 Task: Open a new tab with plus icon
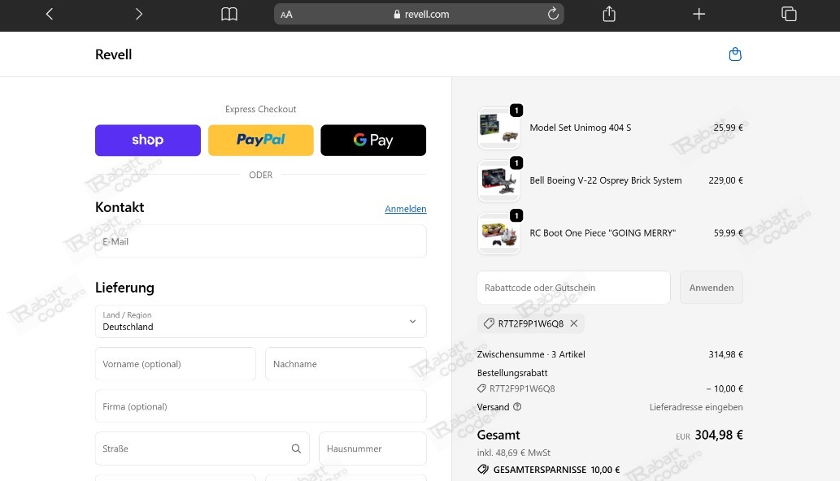click(x=699, y=14)
